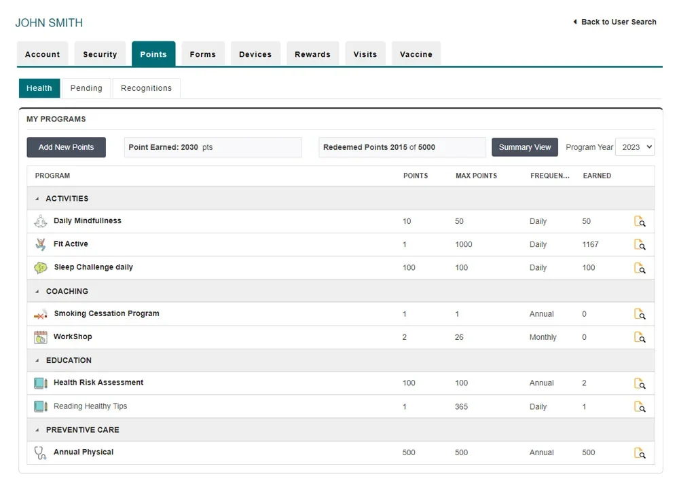Image resolution: width=679 pixels, height=504 pixels.
Task: Click the Annual Physical stethoscope icon
Action: [x=40, y=452]
